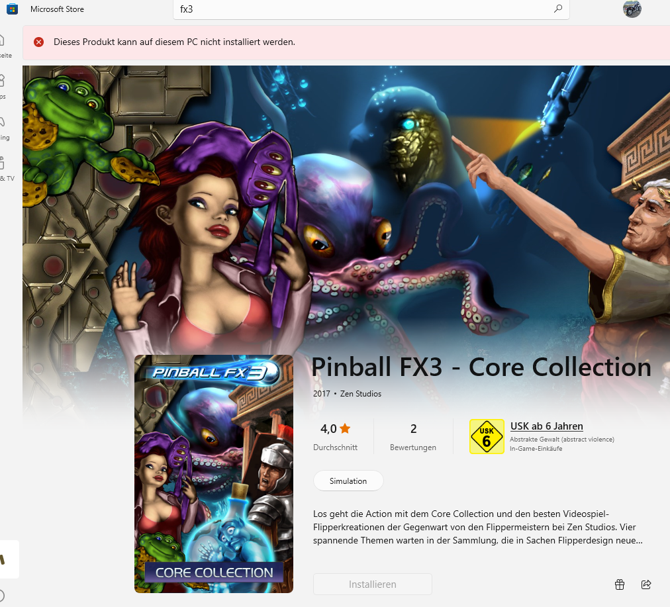Open the Home page in the sidebar
This screenshot has width=670, height=607.
3,46
